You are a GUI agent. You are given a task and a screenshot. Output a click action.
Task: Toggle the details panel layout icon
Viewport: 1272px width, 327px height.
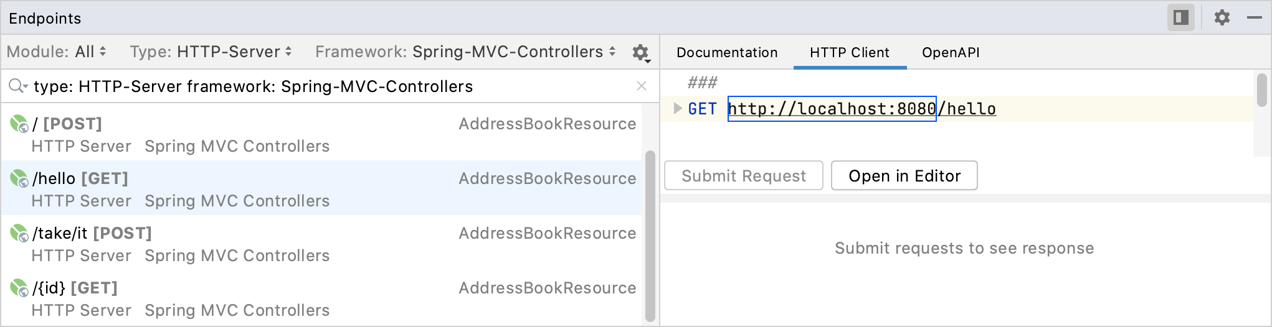coord(1180,17)
